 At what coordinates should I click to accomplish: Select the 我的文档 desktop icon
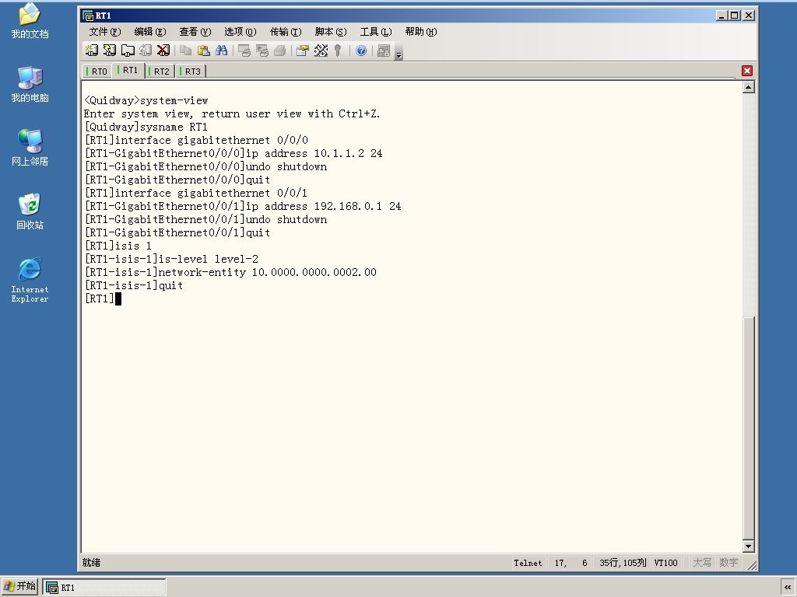pyautogui.click(x=30, y=21)
